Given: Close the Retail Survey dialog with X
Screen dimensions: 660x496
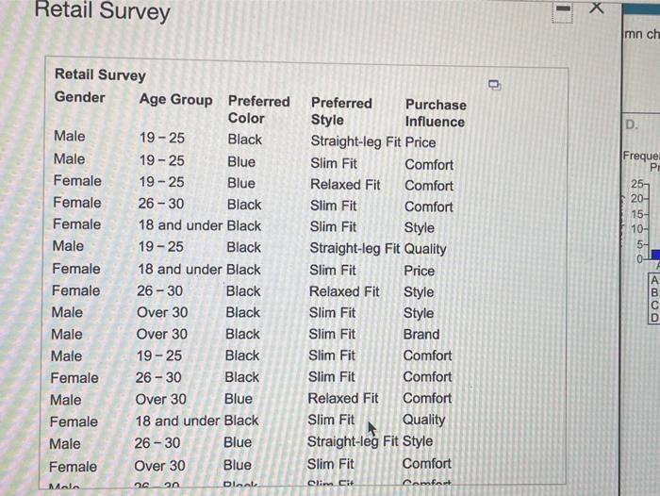Looking at the screenshot, I should (x=597, y=8).
